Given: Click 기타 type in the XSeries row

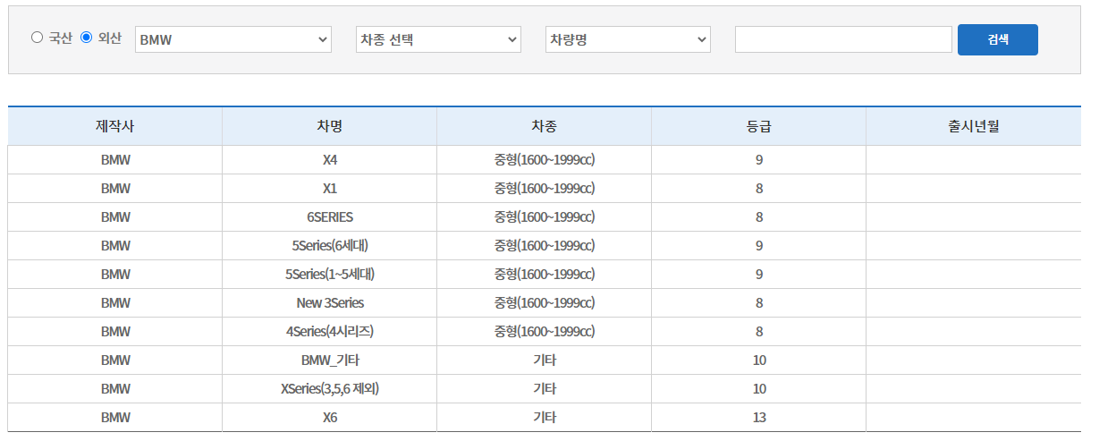Looking at the screenshot, I should [545, 389].
